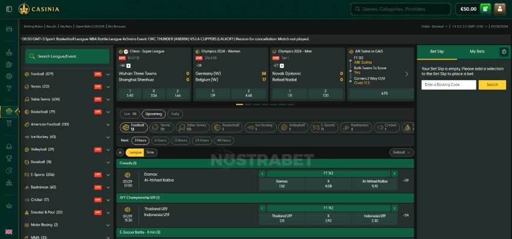Image resolution: width=512 pixels, height=239 pixels.
Task: Open the slots number 7 sidebar icon
Action: pyautogui.click(x=9, y=88)
